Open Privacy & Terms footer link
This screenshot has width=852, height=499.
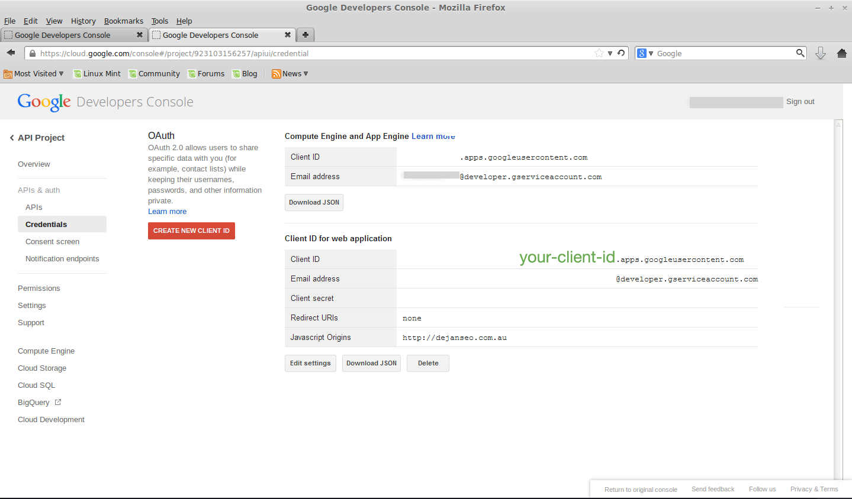[814, 490]
